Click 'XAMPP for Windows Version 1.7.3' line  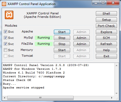click(x=32, y=69)
